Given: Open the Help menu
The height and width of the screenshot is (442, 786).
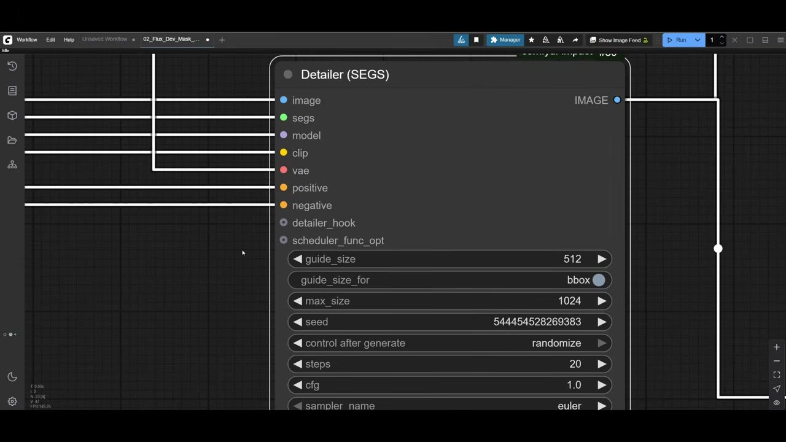Looking at the screenshot, I should tap(69, 40).
